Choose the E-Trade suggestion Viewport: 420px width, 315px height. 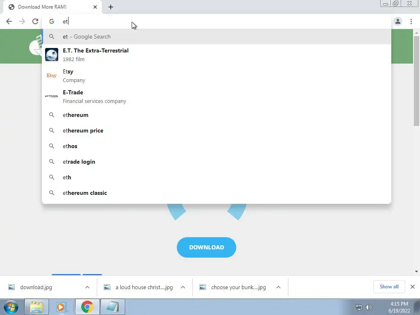tap(217, 96)
